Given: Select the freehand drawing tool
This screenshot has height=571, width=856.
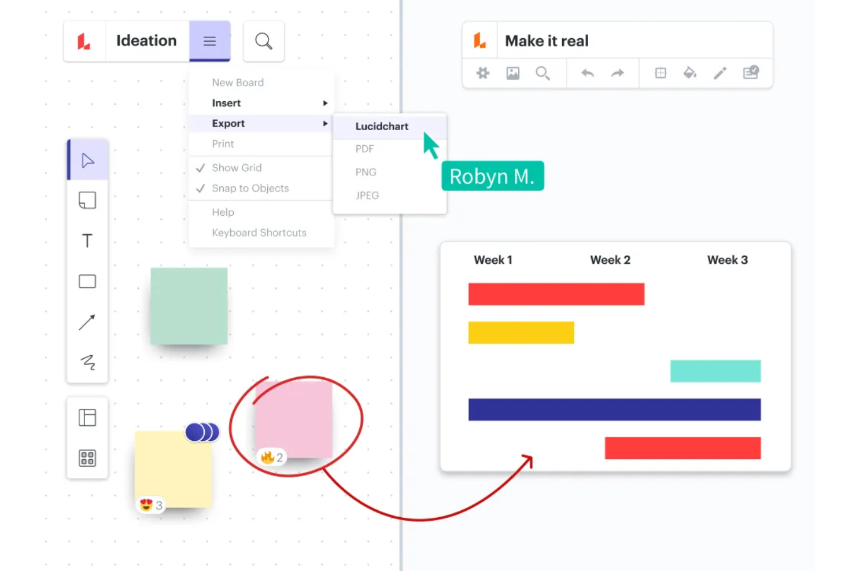Looking at the screenshot, I should (x=87, y=362).
